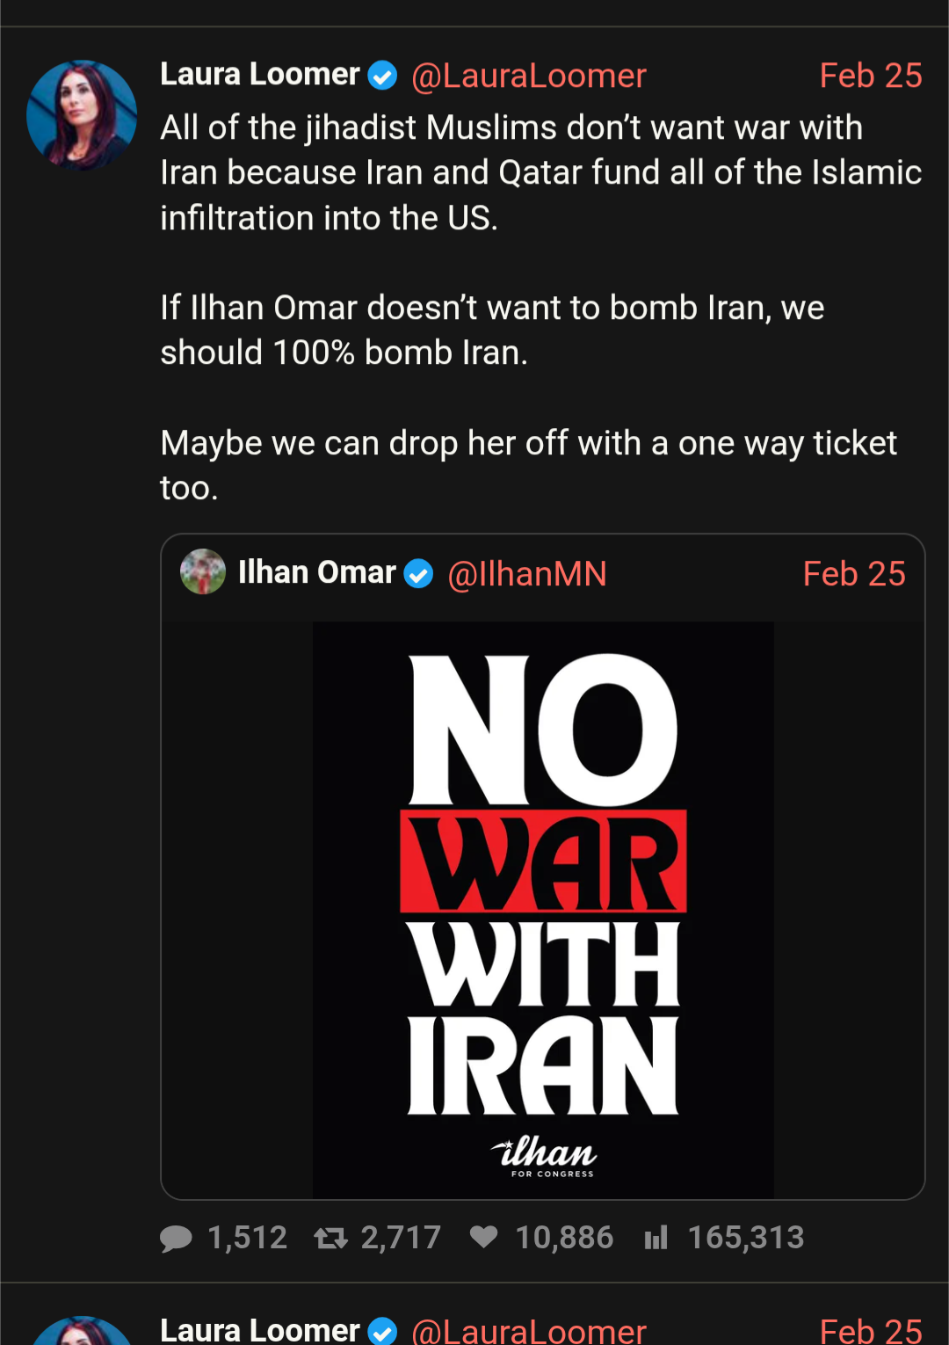Image resolution: width=949 pixels, height=1345 pixels.
Task: Click the retweet arrows icon
Action: click(331, 1238)
